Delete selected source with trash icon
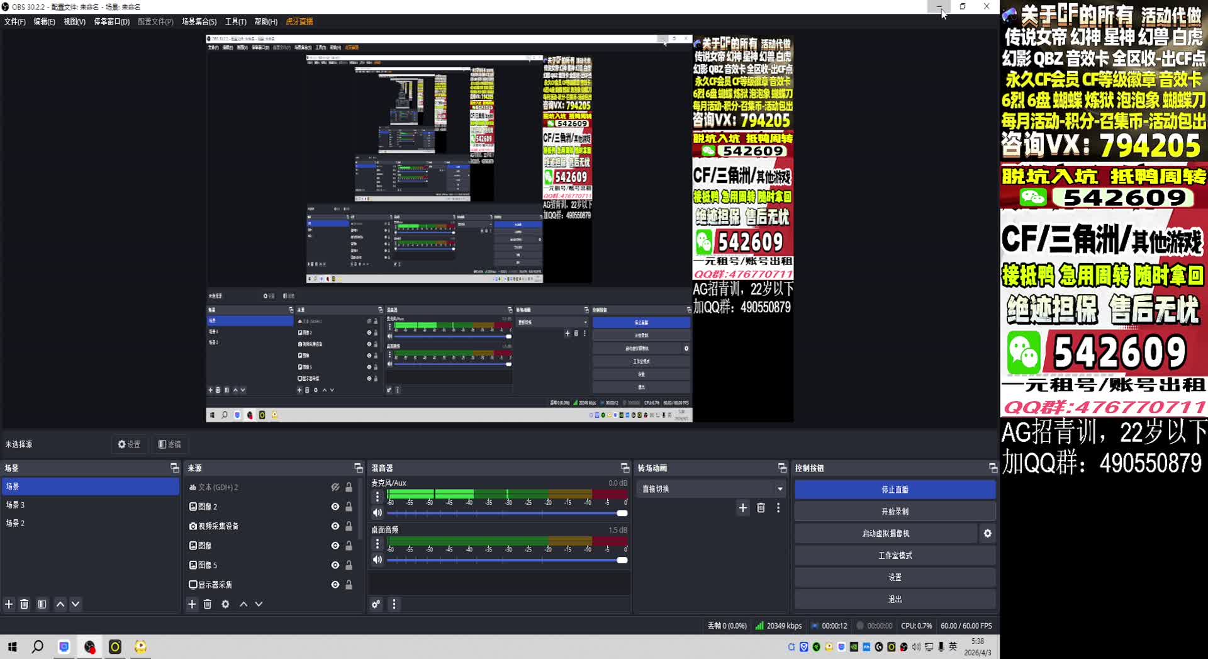 208,604
